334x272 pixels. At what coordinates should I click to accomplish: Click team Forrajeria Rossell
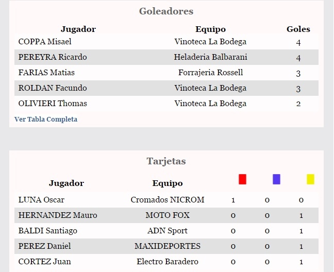click(210, 73)
